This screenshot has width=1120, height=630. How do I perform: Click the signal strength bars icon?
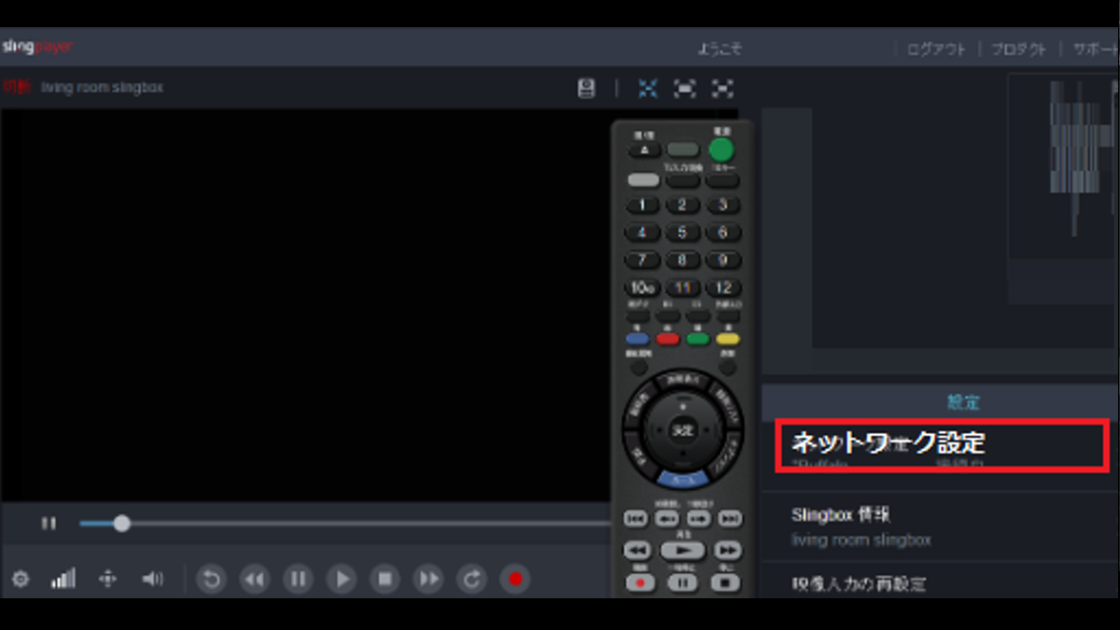click(x=63, y=579)
